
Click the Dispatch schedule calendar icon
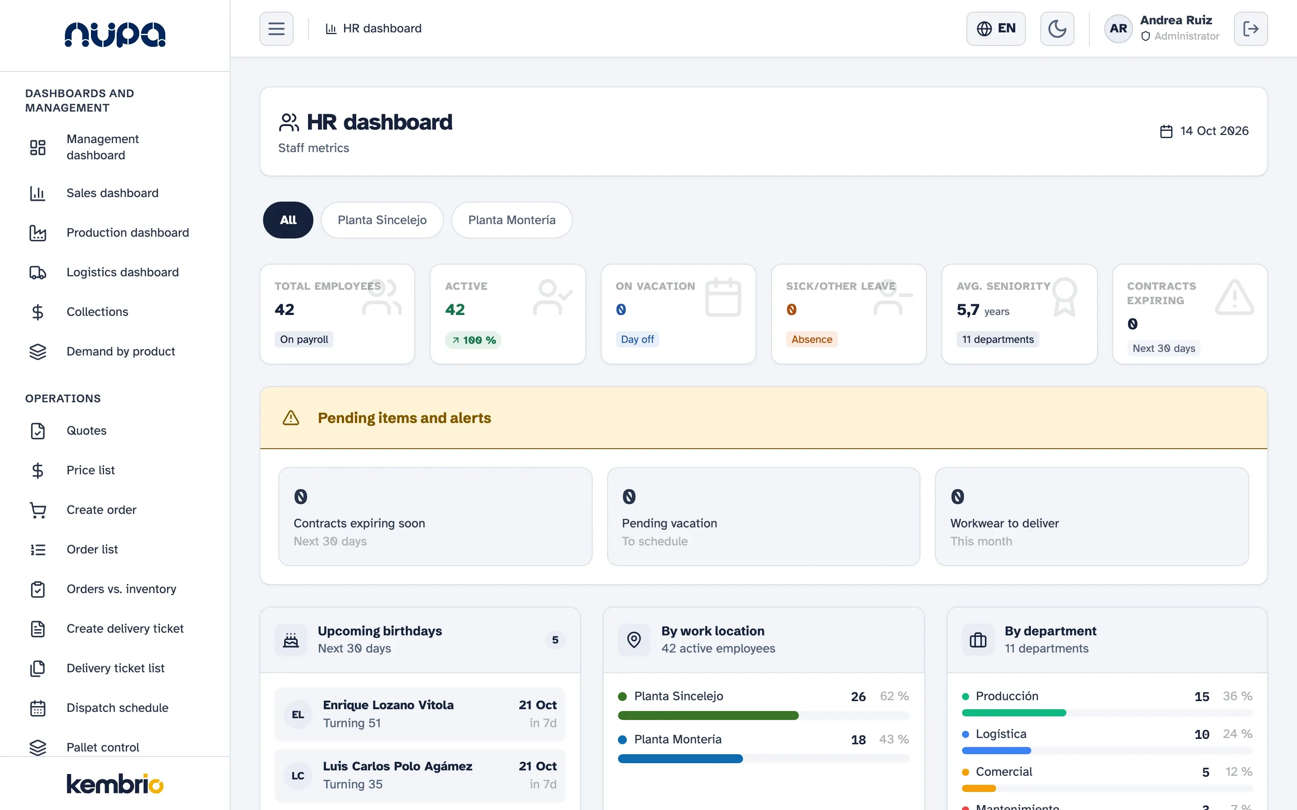[x=37, y=708]
